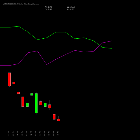
Task: Select the 03 Feb axis label
Action: (x=36, y=133)
